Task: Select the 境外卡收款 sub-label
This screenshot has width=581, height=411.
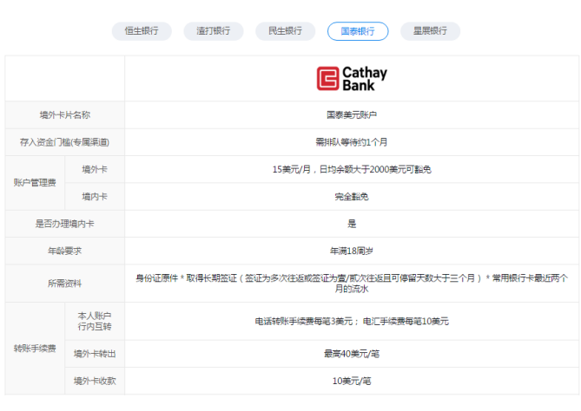Action: click(95, 381)
